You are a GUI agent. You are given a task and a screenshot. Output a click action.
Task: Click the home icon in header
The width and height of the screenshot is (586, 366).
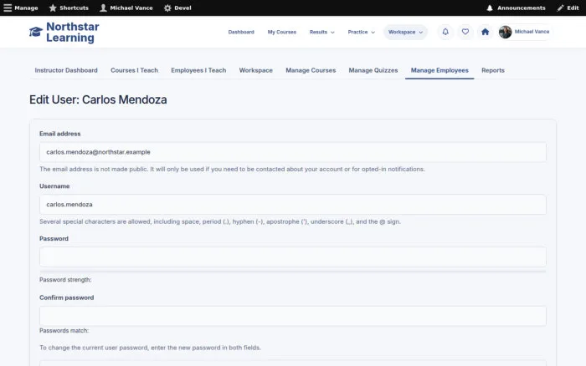click(x=485, y=32)
